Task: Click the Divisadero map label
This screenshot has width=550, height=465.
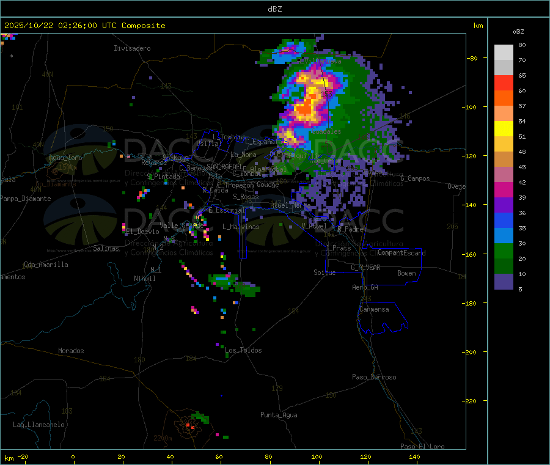Action: [x=132, y=48]
